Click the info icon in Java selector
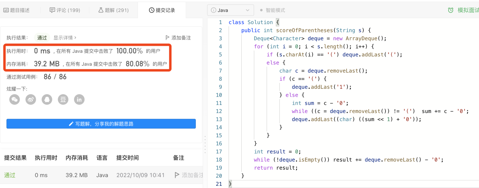 click(x=214, y=10)
